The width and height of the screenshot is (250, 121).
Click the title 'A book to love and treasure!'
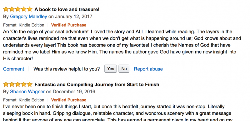pyautogui.click(x=67, y=9)
